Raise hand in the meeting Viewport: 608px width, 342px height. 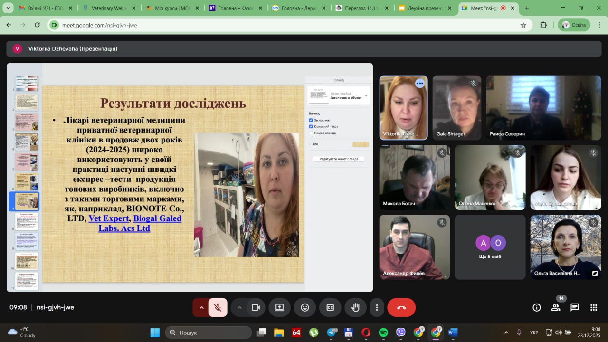click(x=355, y=307)
